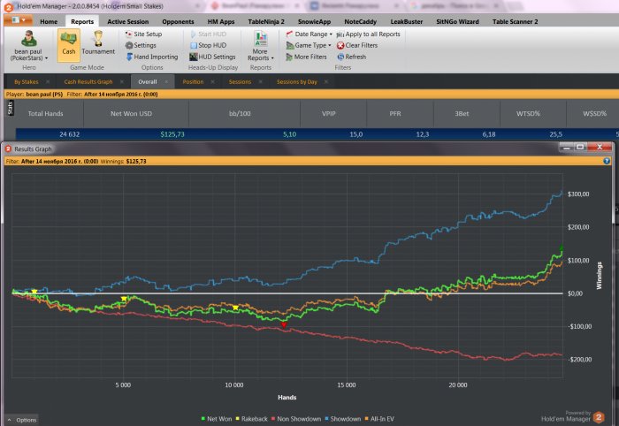Image resolution: width=619 pixels, height=426 pixels.
Task: Expand the More Reports dropdown
Action: tap(260, 45)
